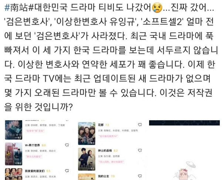
Task: Select the pink 古代版花美男F4 tag
Action: click(x=108, y=136)
